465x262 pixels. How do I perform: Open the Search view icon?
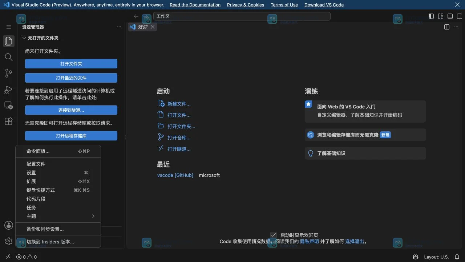tap(9, 57)
